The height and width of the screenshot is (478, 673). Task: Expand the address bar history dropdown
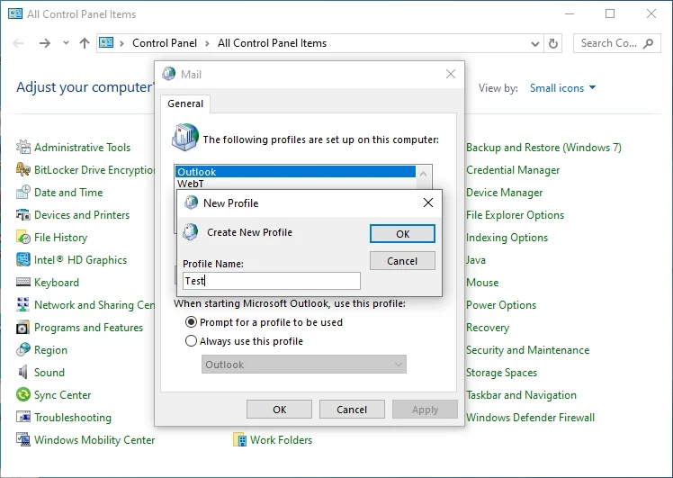[x=534, y=43]
